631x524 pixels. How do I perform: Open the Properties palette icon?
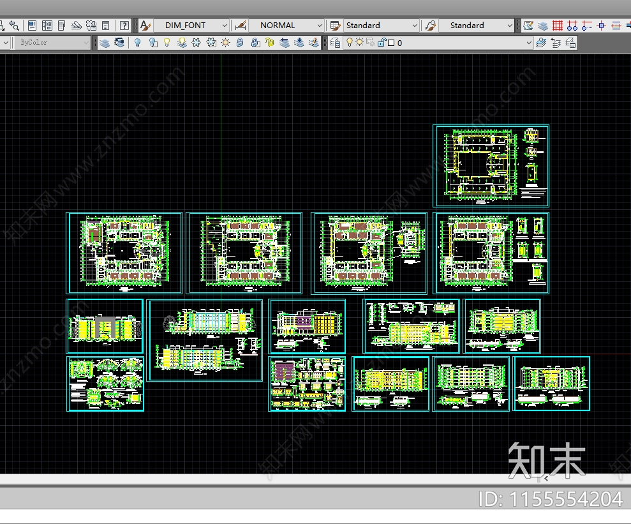tap(32, 26)
